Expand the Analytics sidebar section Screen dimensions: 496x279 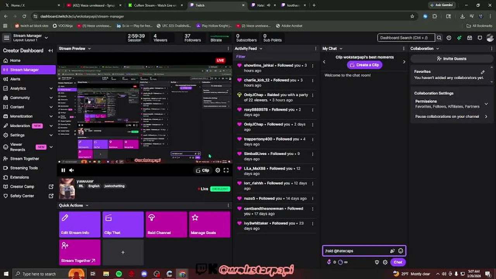[51, 88]
